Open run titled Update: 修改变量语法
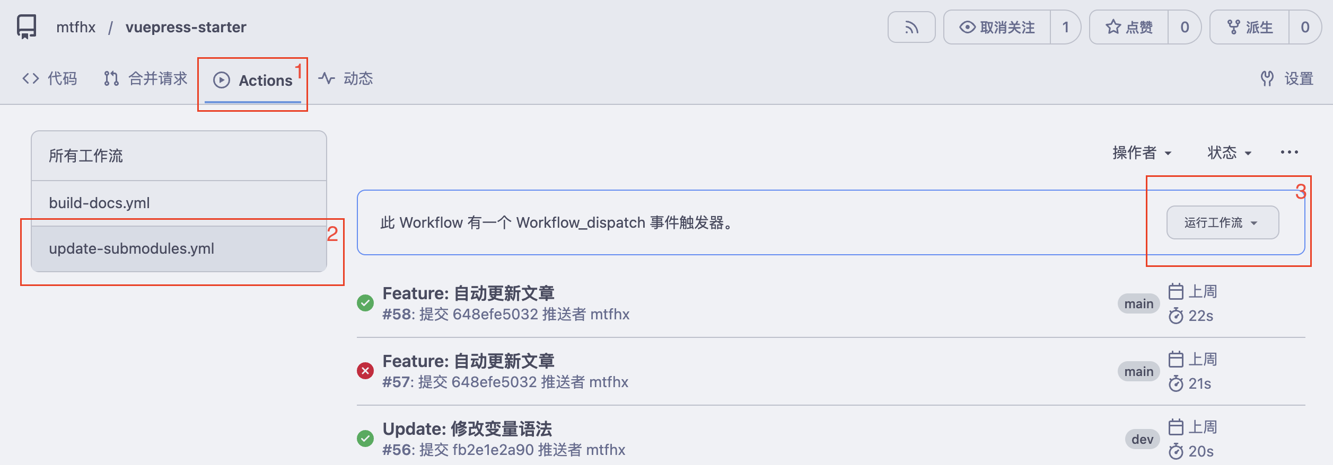The image size is (1333, 465). coord(467,428)
